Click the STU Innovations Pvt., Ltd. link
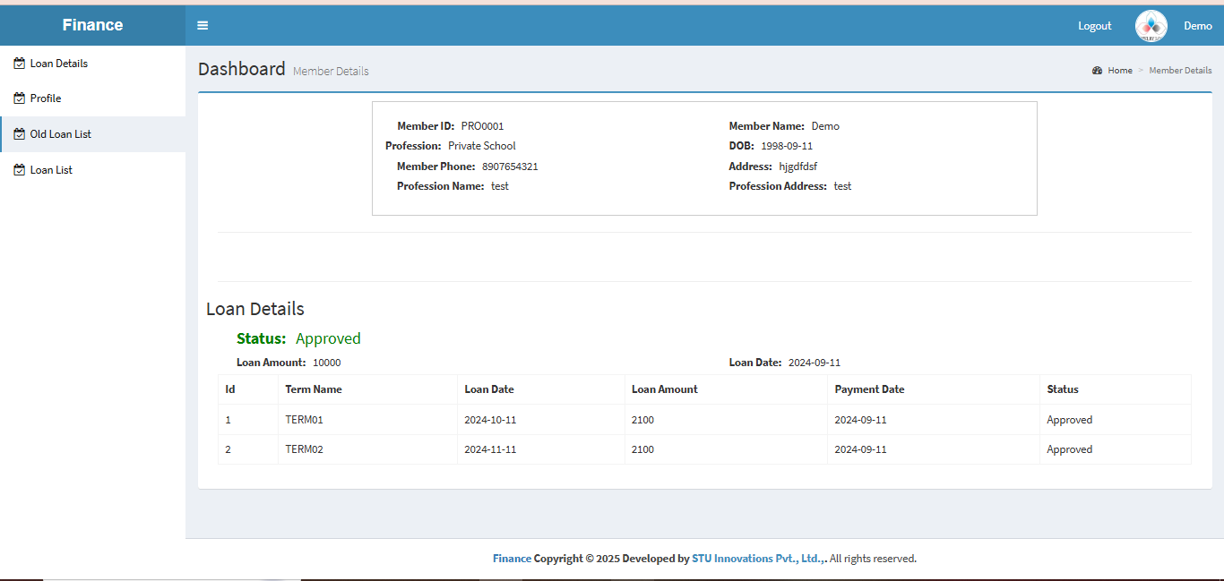The width and height of the screenshot is (1224, 581). pos(757,559)
